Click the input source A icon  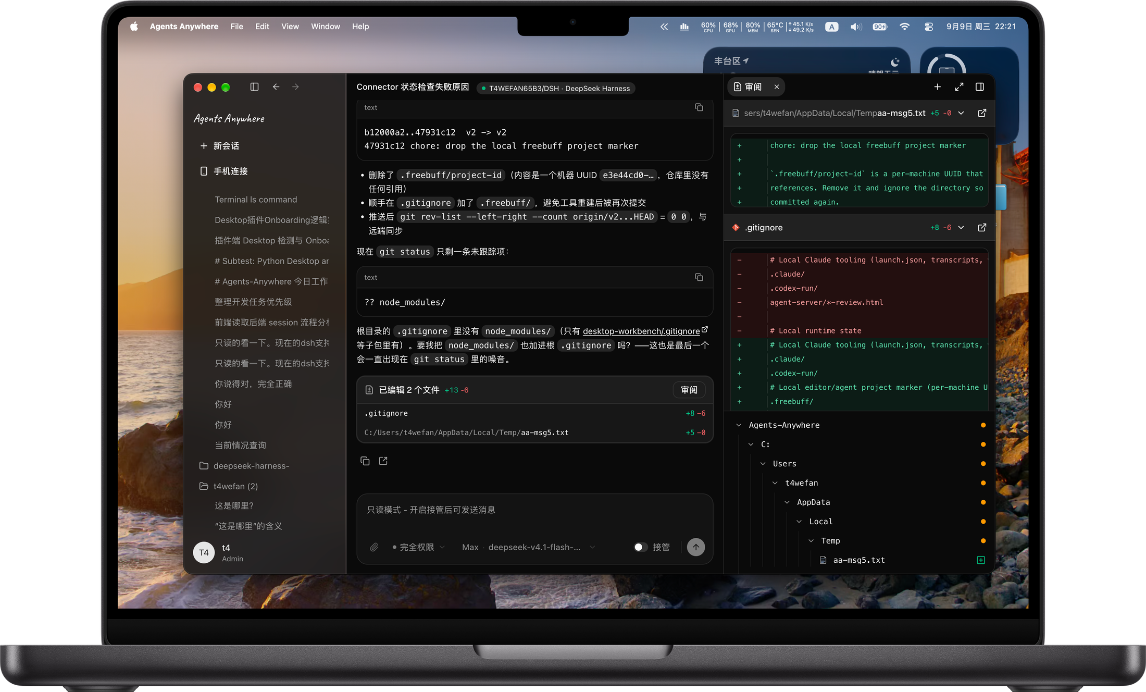[832, 27]
